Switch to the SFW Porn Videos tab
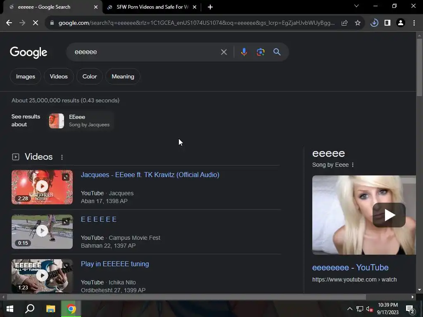 click(152, 7)
